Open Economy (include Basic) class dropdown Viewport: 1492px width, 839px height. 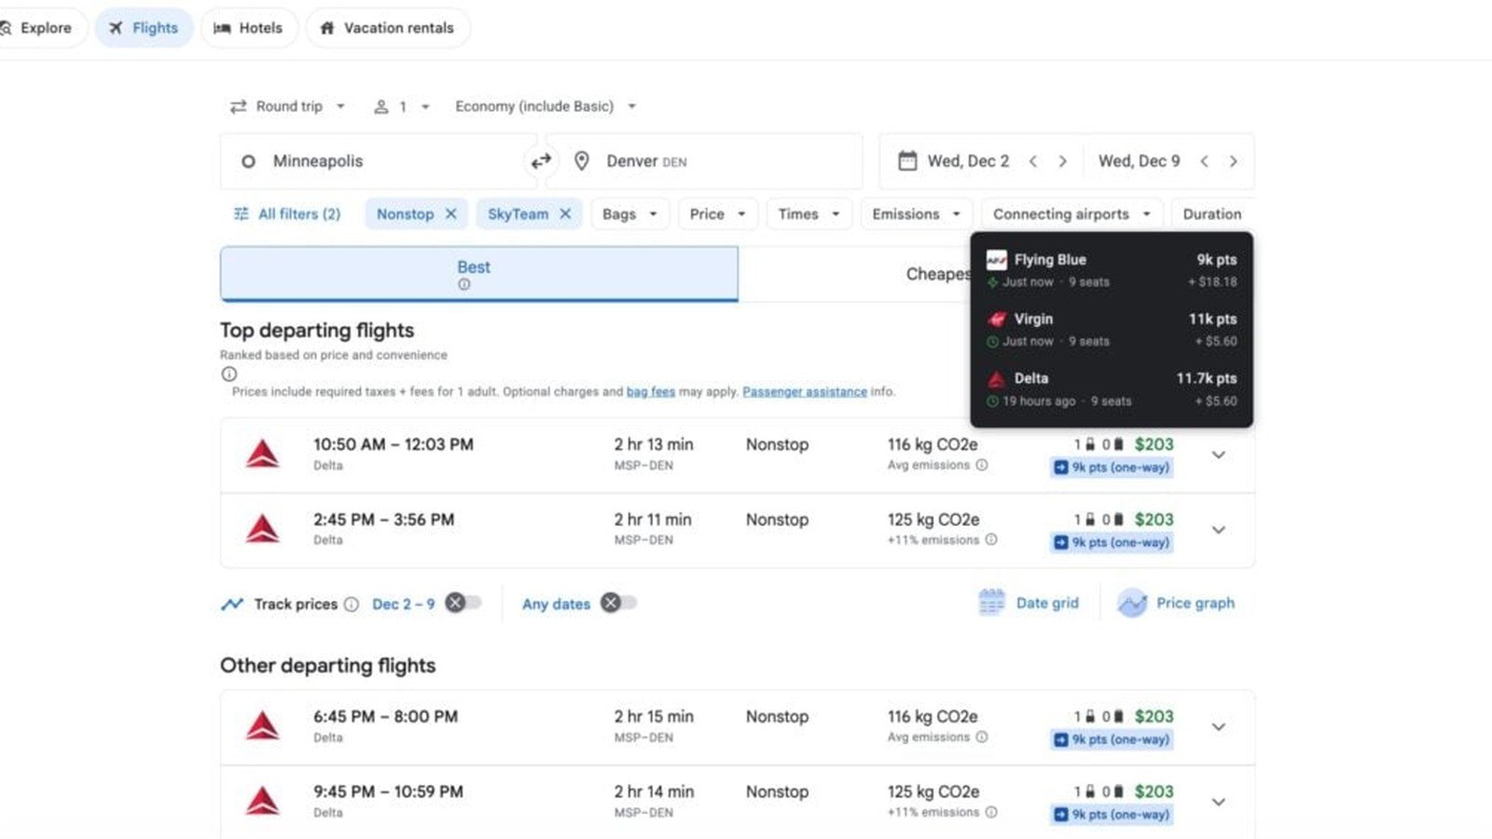546,106
